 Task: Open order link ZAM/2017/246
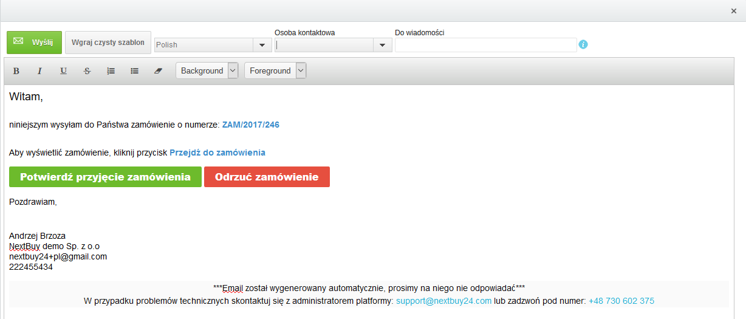pos(250,125)
